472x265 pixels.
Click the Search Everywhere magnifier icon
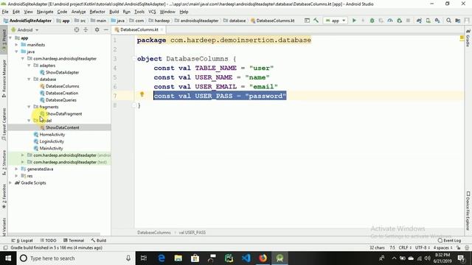448,21
